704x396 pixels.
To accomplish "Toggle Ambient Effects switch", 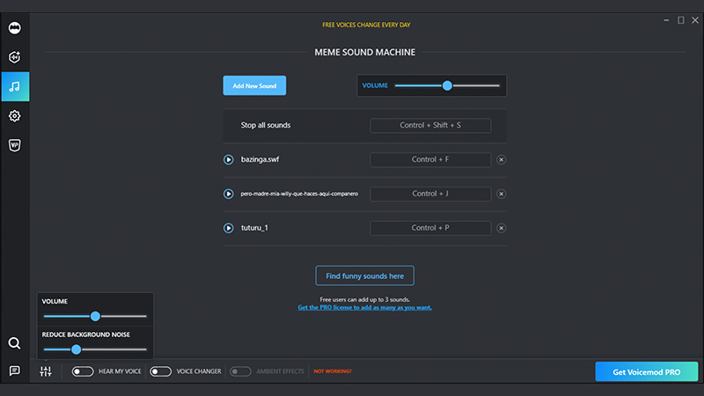I will pos(240,371).
